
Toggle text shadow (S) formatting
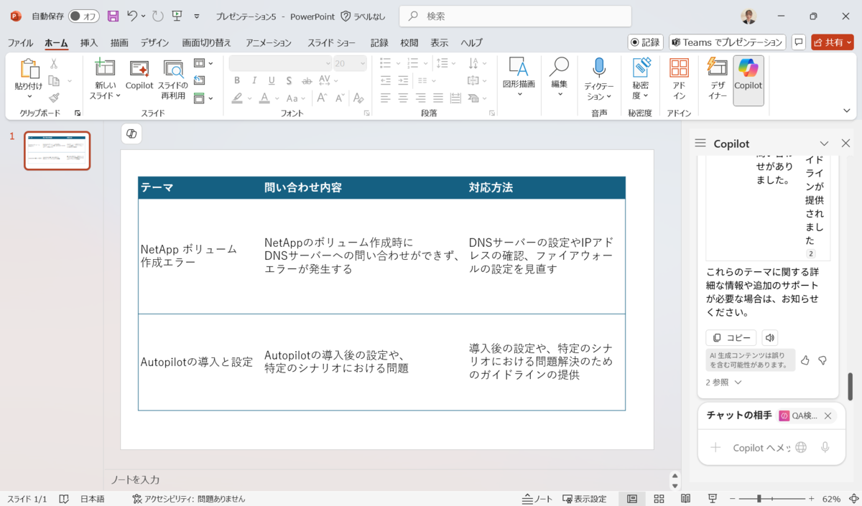click(x=289, y=80)
